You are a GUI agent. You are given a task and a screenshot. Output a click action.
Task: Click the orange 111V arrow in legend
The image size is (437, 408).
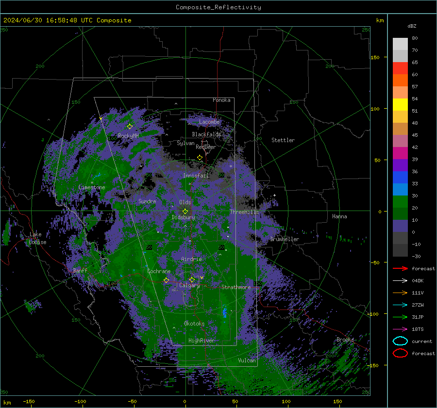click(x=400, y=293)
